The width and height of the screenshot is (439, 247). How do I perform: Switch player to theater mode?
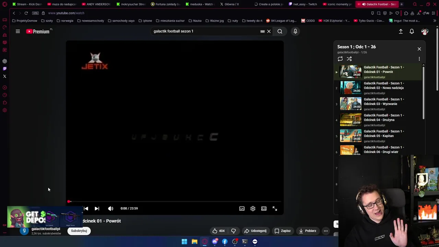pyautogui.click(x=264, y=208)
